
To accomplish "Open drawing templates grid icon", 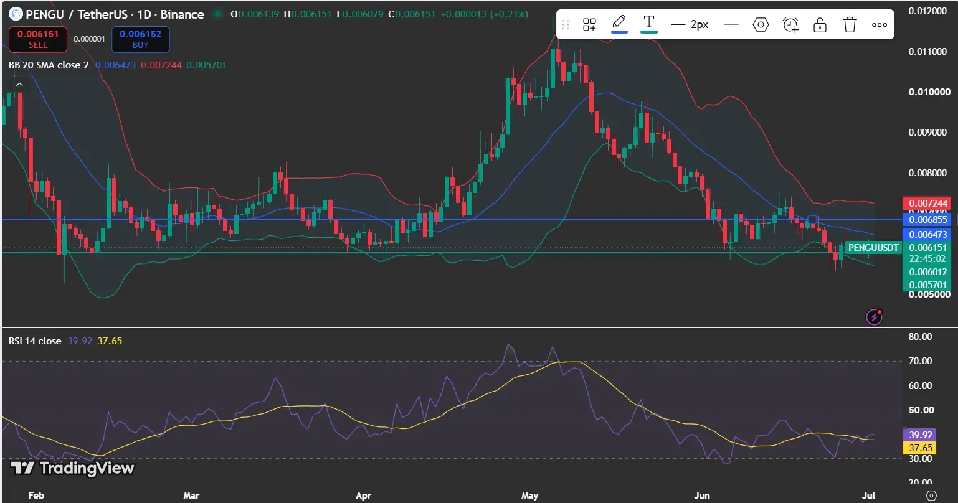I will pyautogui.click(x=589, y=25).
